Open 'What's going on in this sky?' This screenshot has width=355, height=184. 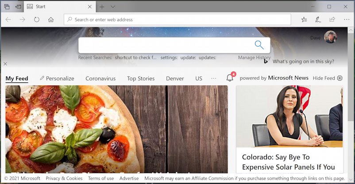[303, 62]
